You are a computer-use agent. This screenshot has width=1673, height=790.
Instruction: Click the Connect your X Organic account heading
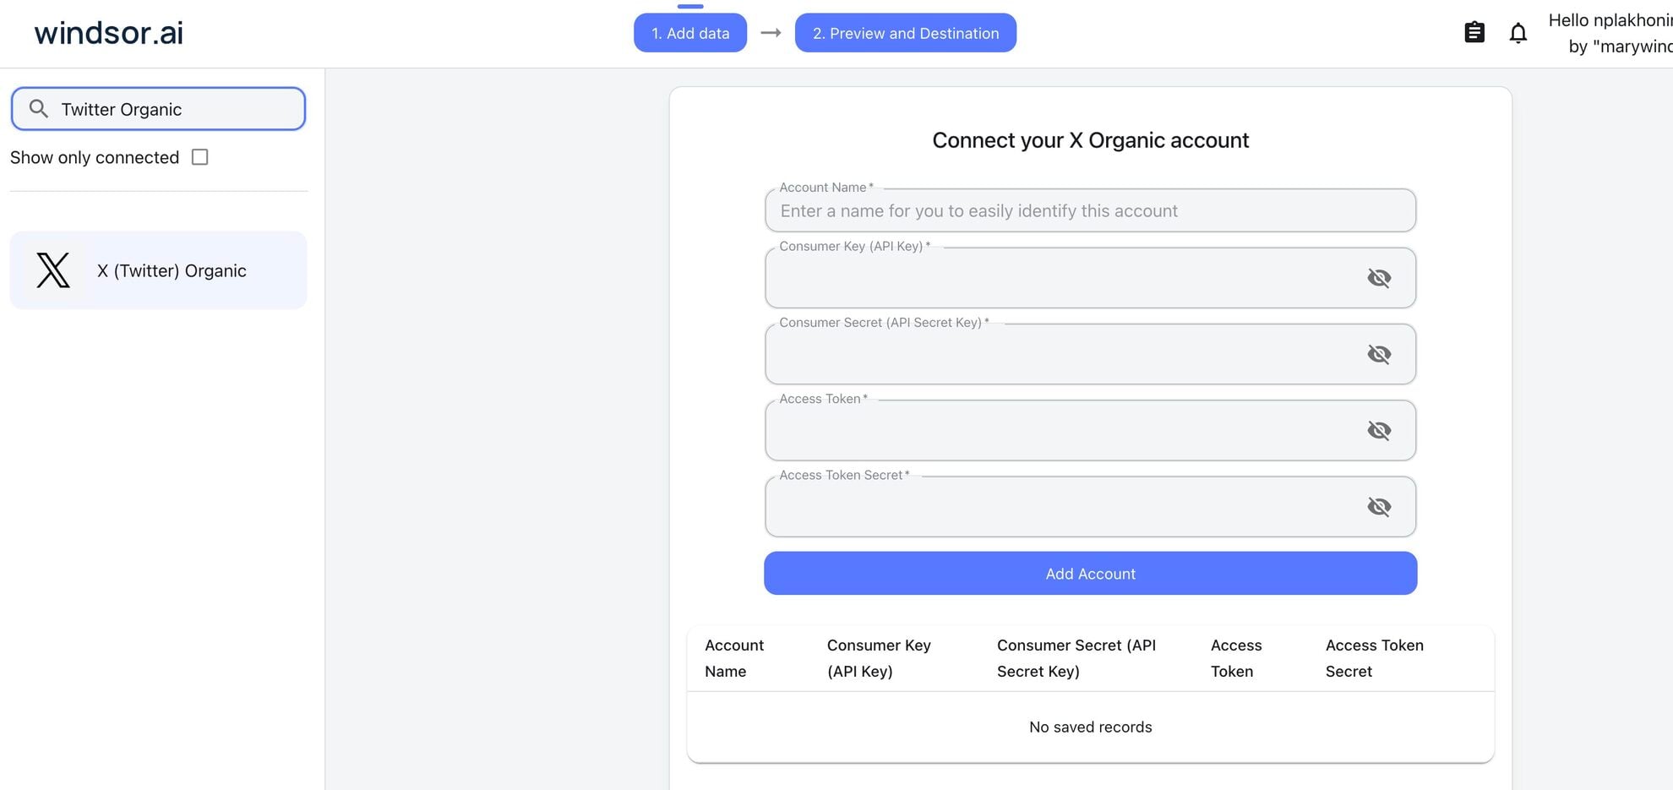(x=1090, y=140)
